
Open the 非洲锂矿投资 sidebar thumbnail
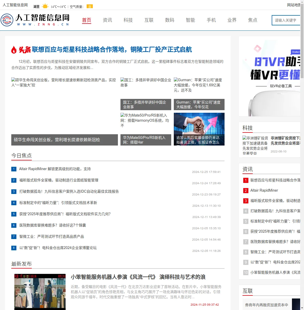click(x=255, y=145)
